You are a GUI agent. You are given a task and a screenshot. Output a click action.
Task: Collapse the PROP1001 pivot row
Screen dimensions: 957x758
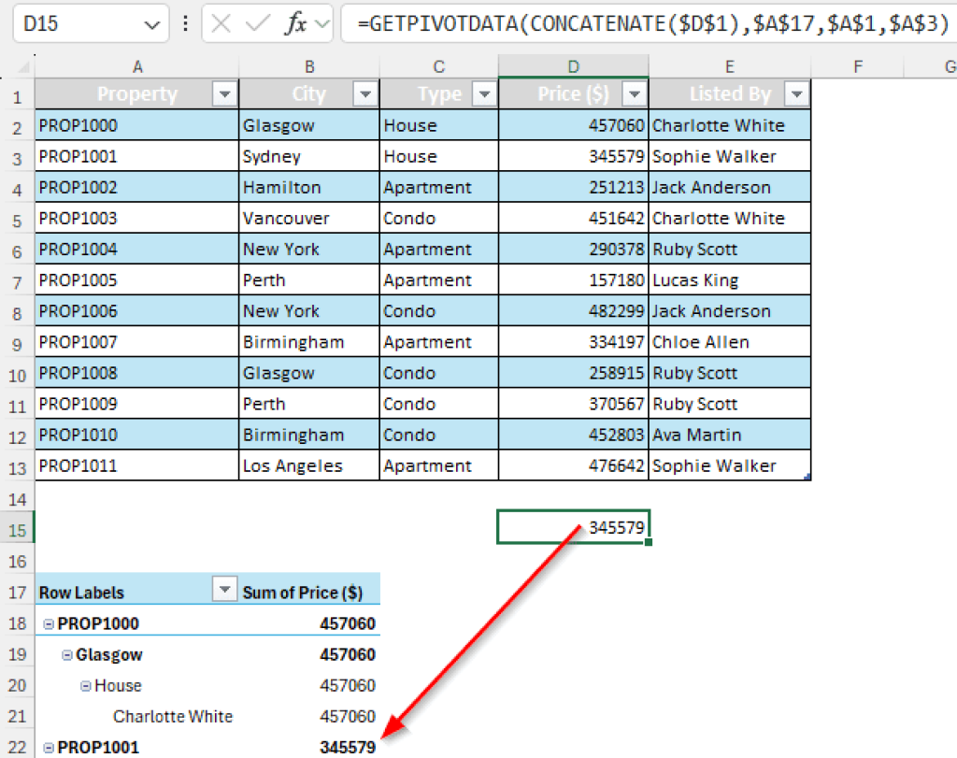pyautogui.click(x=49, y=748)
